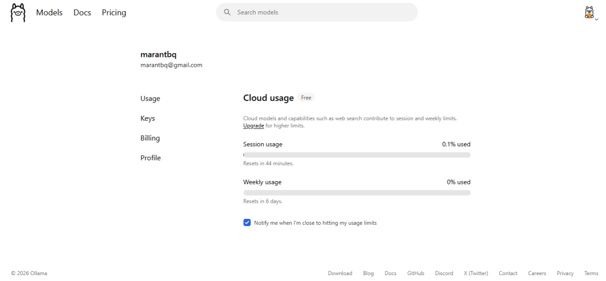The width and height of the screenshot is (606, 281).
Task: Open the Docs footer link
Action: click(391, 273)
